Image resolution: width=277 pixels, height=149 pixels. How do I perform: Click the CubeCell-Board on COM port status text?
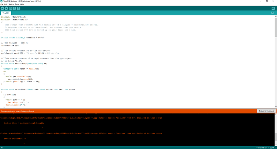[x=265, y=148]
